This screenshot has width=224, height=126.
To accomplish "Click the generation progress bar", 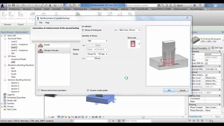I will [x=56, y=41].
